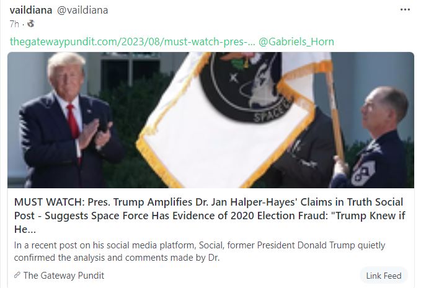Click the headline's truncated "He..." ending

pyautogui.click(x=25, y=229)
